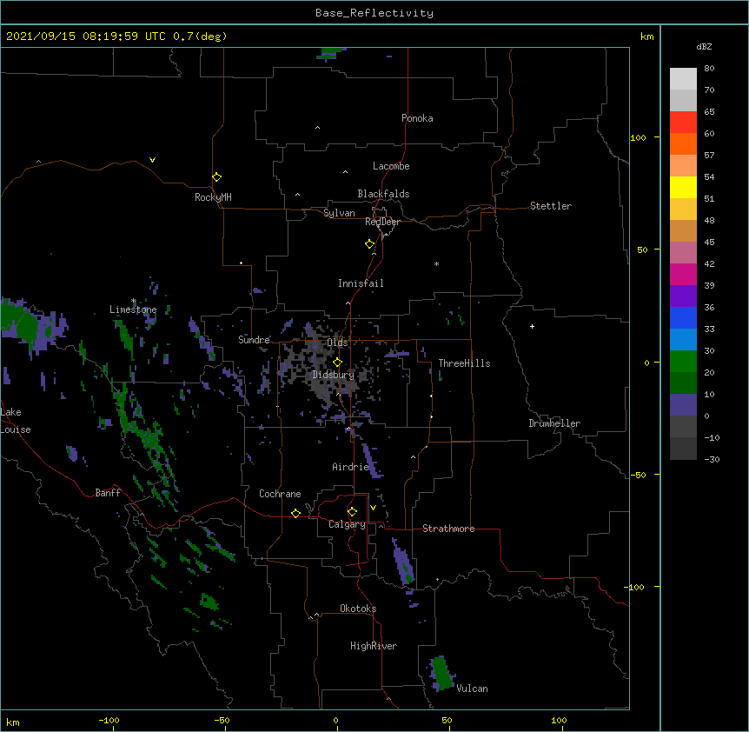Select the purple-green echo southwest of Strathmore

[404, 562]
